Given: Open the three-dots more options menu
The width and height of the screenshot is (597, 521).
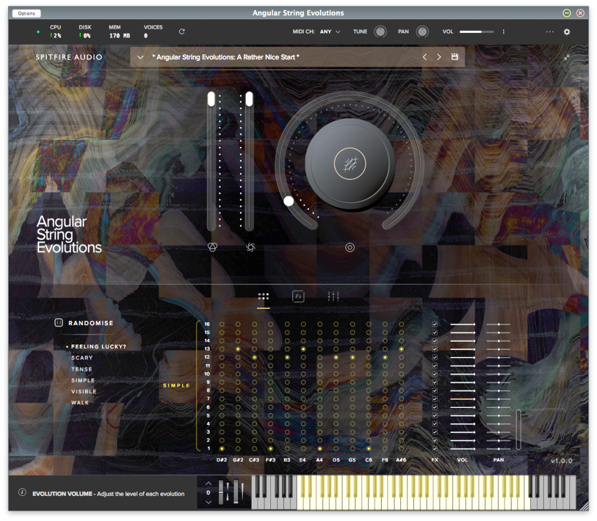Looking at the screenshot, I should (550, 32).
